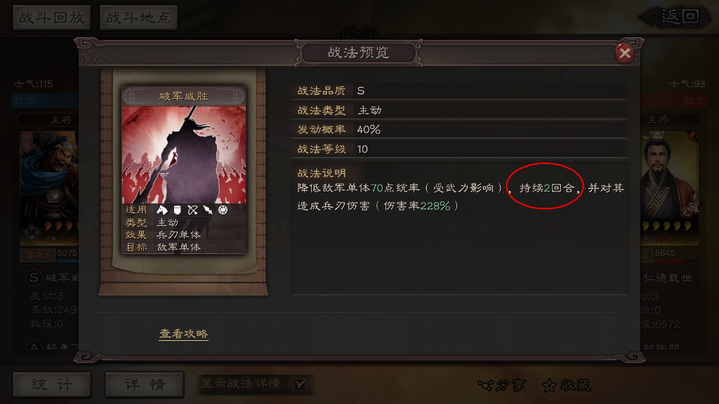This screenshot has height=404, width=719.
Task: Switch to the 详情 tab
Action: 145,384
